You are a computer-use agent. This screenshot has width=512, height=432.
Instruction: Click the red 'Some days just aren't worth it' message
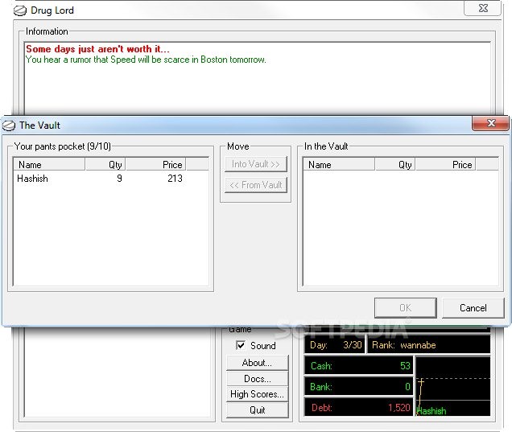[97, 49]
